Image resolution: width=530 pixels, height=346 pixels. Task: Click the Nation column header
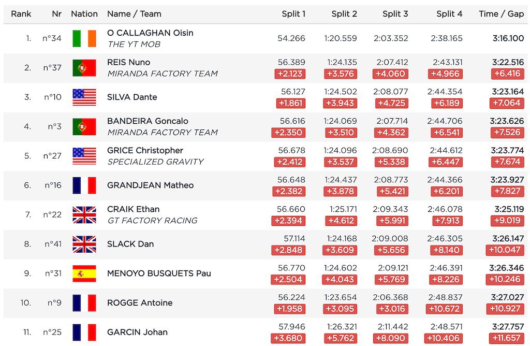point(84,14)
